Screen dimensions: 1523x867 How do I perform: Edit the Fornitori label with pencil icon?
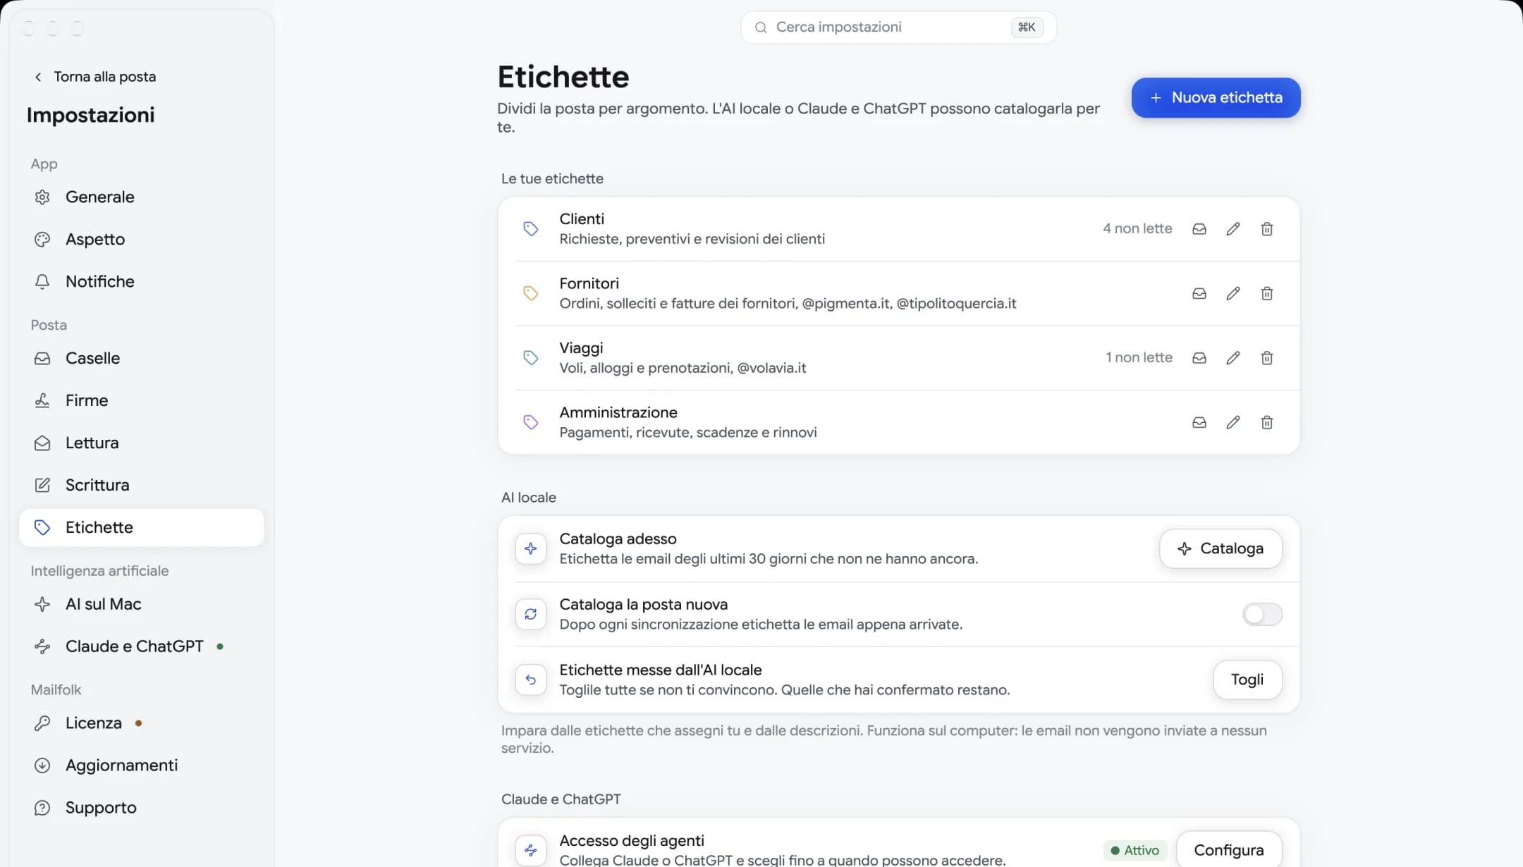point(1233,293)
